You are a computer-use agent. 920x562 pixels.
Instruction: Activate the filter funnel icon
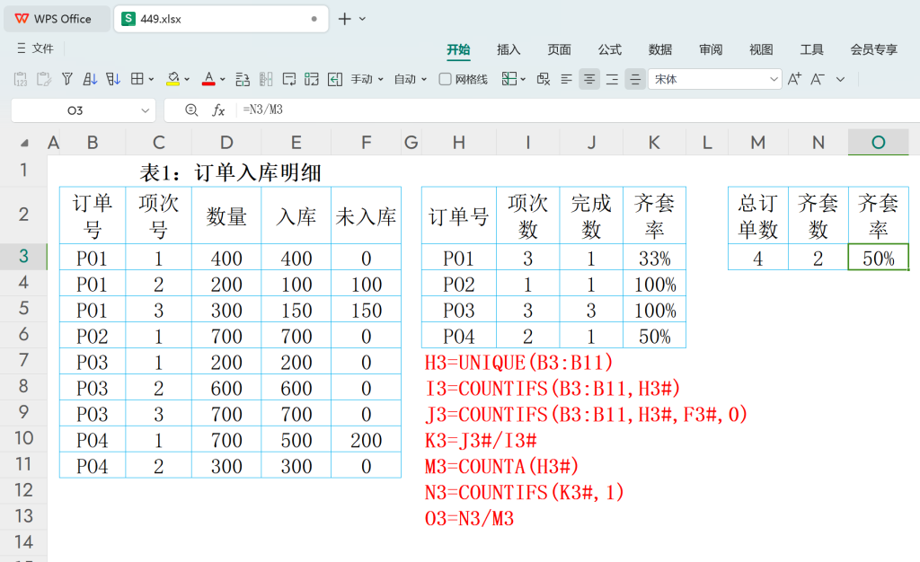66,79
